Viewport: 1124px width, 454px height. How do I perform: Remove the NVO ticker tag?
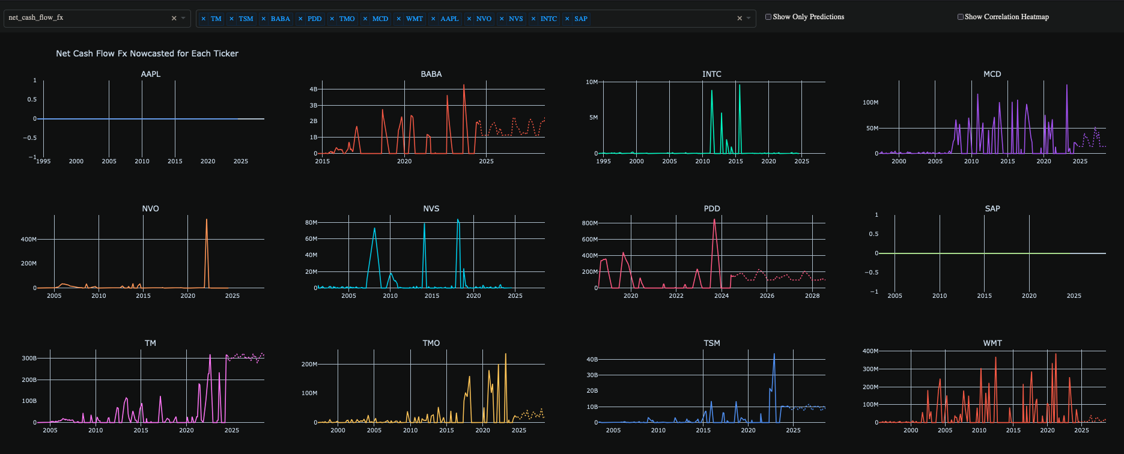[x=469, y=19]
